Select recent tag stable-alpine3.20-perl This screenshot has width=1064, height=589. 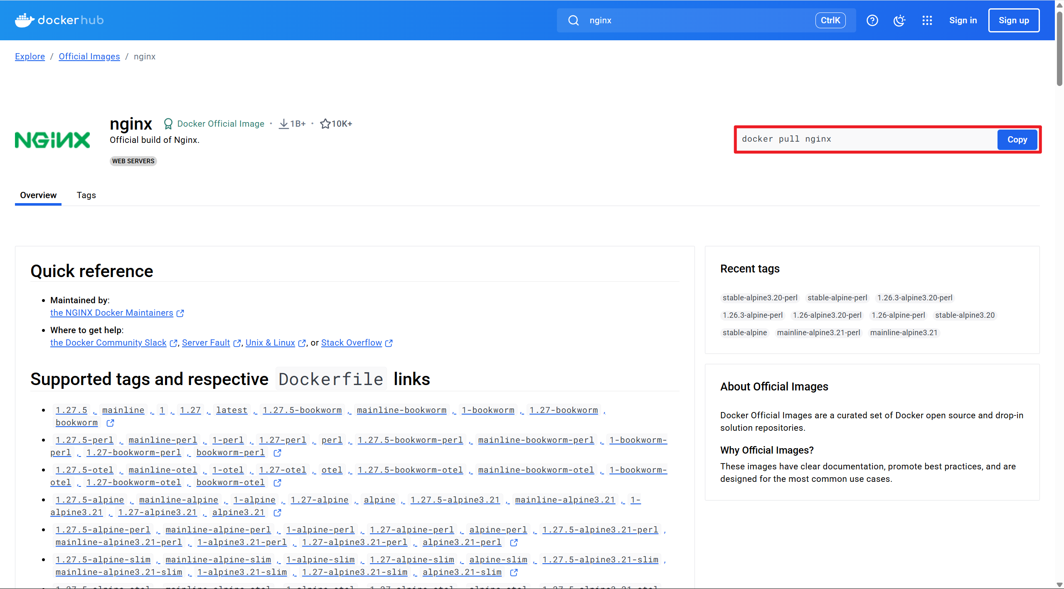(760, 298)
